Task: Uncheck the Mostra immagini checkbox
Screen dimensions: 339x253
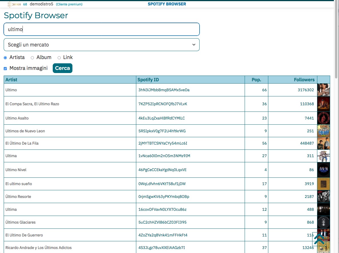Action: (5, 68)
